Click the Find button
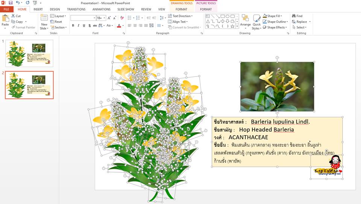This screenshot has width=361, height=204. [297, 16]
